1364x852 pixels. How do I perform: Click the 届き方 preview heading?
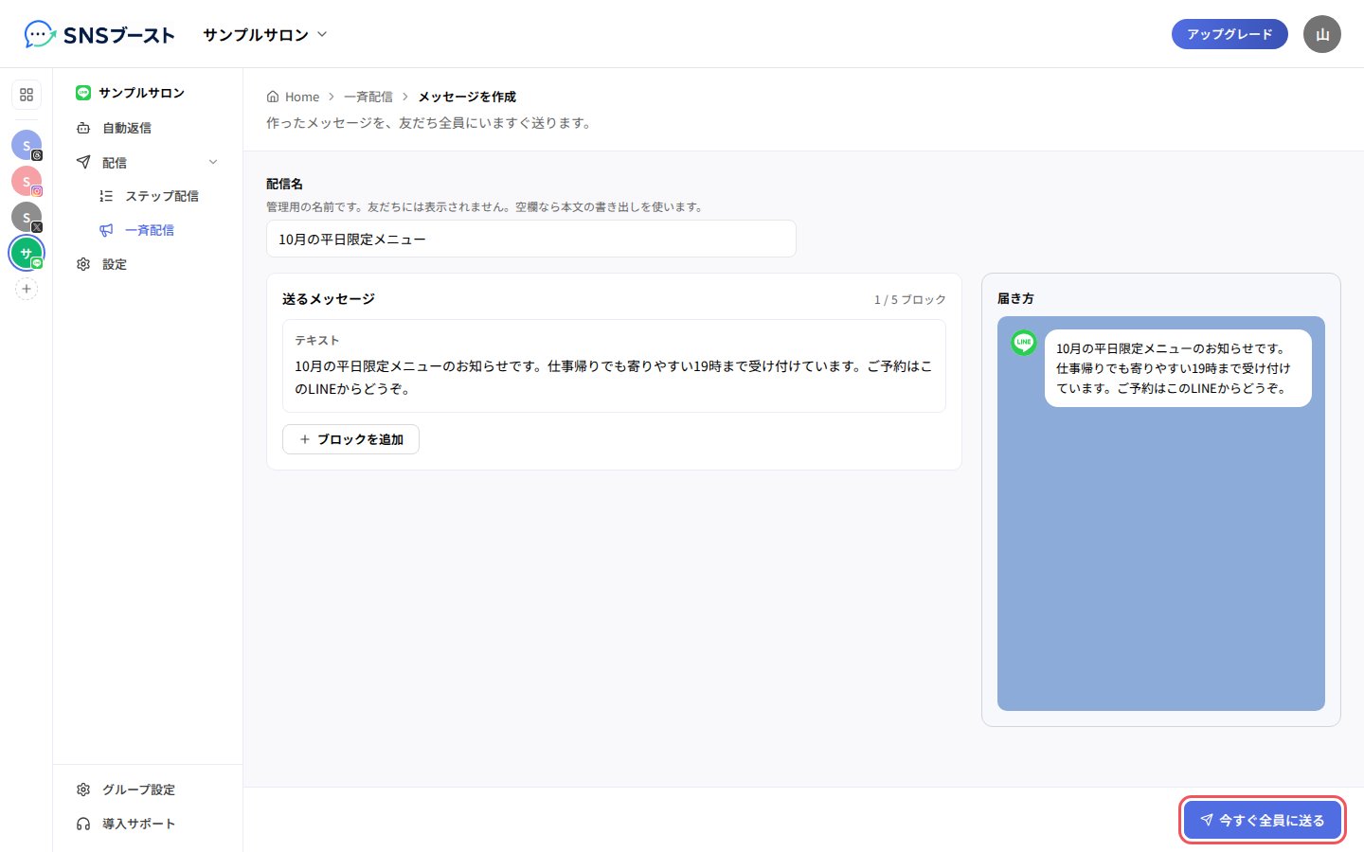click(1015, 298)
